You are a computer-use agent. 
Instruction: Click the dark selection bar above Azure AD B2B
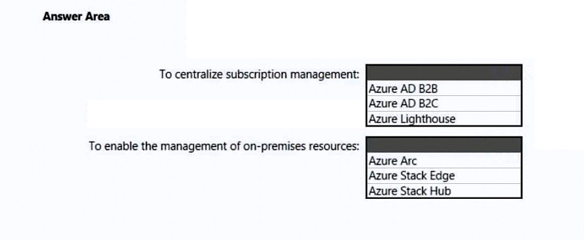click(x=444, y=73)
